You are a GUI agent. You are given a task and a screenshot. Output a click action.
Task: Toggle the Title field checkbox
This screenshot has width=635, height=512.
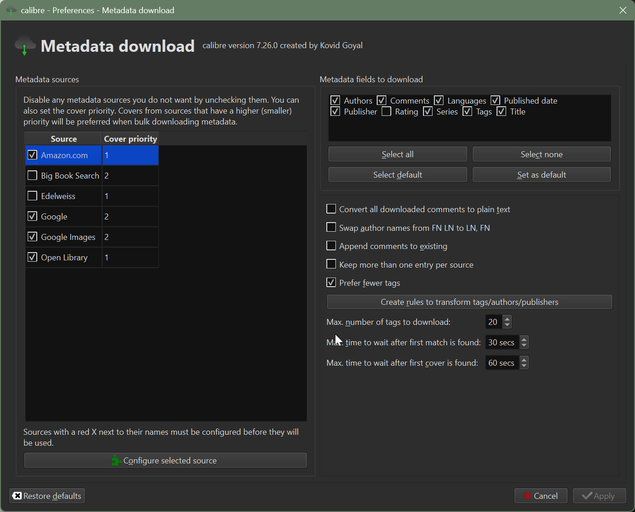point(502,111)
